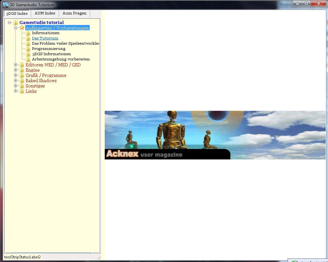Click the folder icon beside Baked Shadows
The width and height of the screenshot is (328, 262).
22,81
